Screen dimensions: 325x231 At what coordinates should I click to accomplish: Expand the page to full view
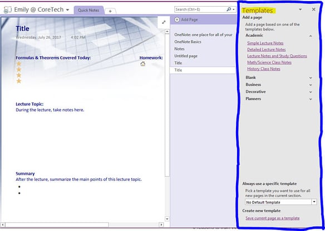click(x=164, y=22)
